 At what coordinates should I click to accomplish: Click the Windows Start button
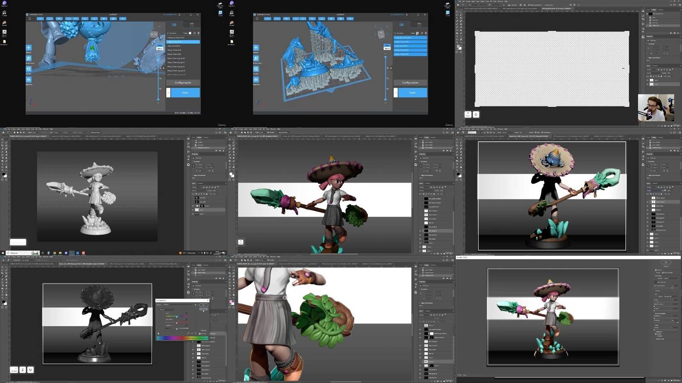click(x=3, y=253)
